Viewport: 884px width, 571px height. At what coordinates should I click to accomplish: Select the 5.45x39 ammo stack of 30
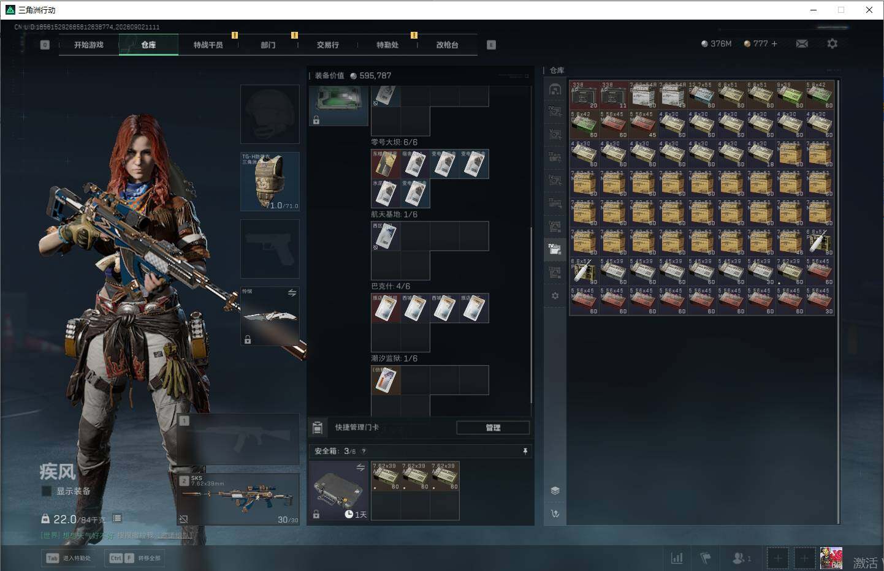(761, 271)
